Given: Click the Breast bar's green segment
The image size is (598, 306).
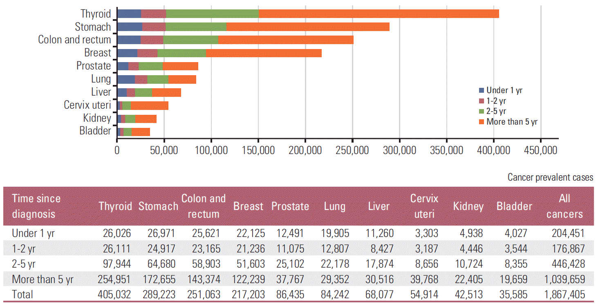Looking at the screenshot, I should pos(182,53).
